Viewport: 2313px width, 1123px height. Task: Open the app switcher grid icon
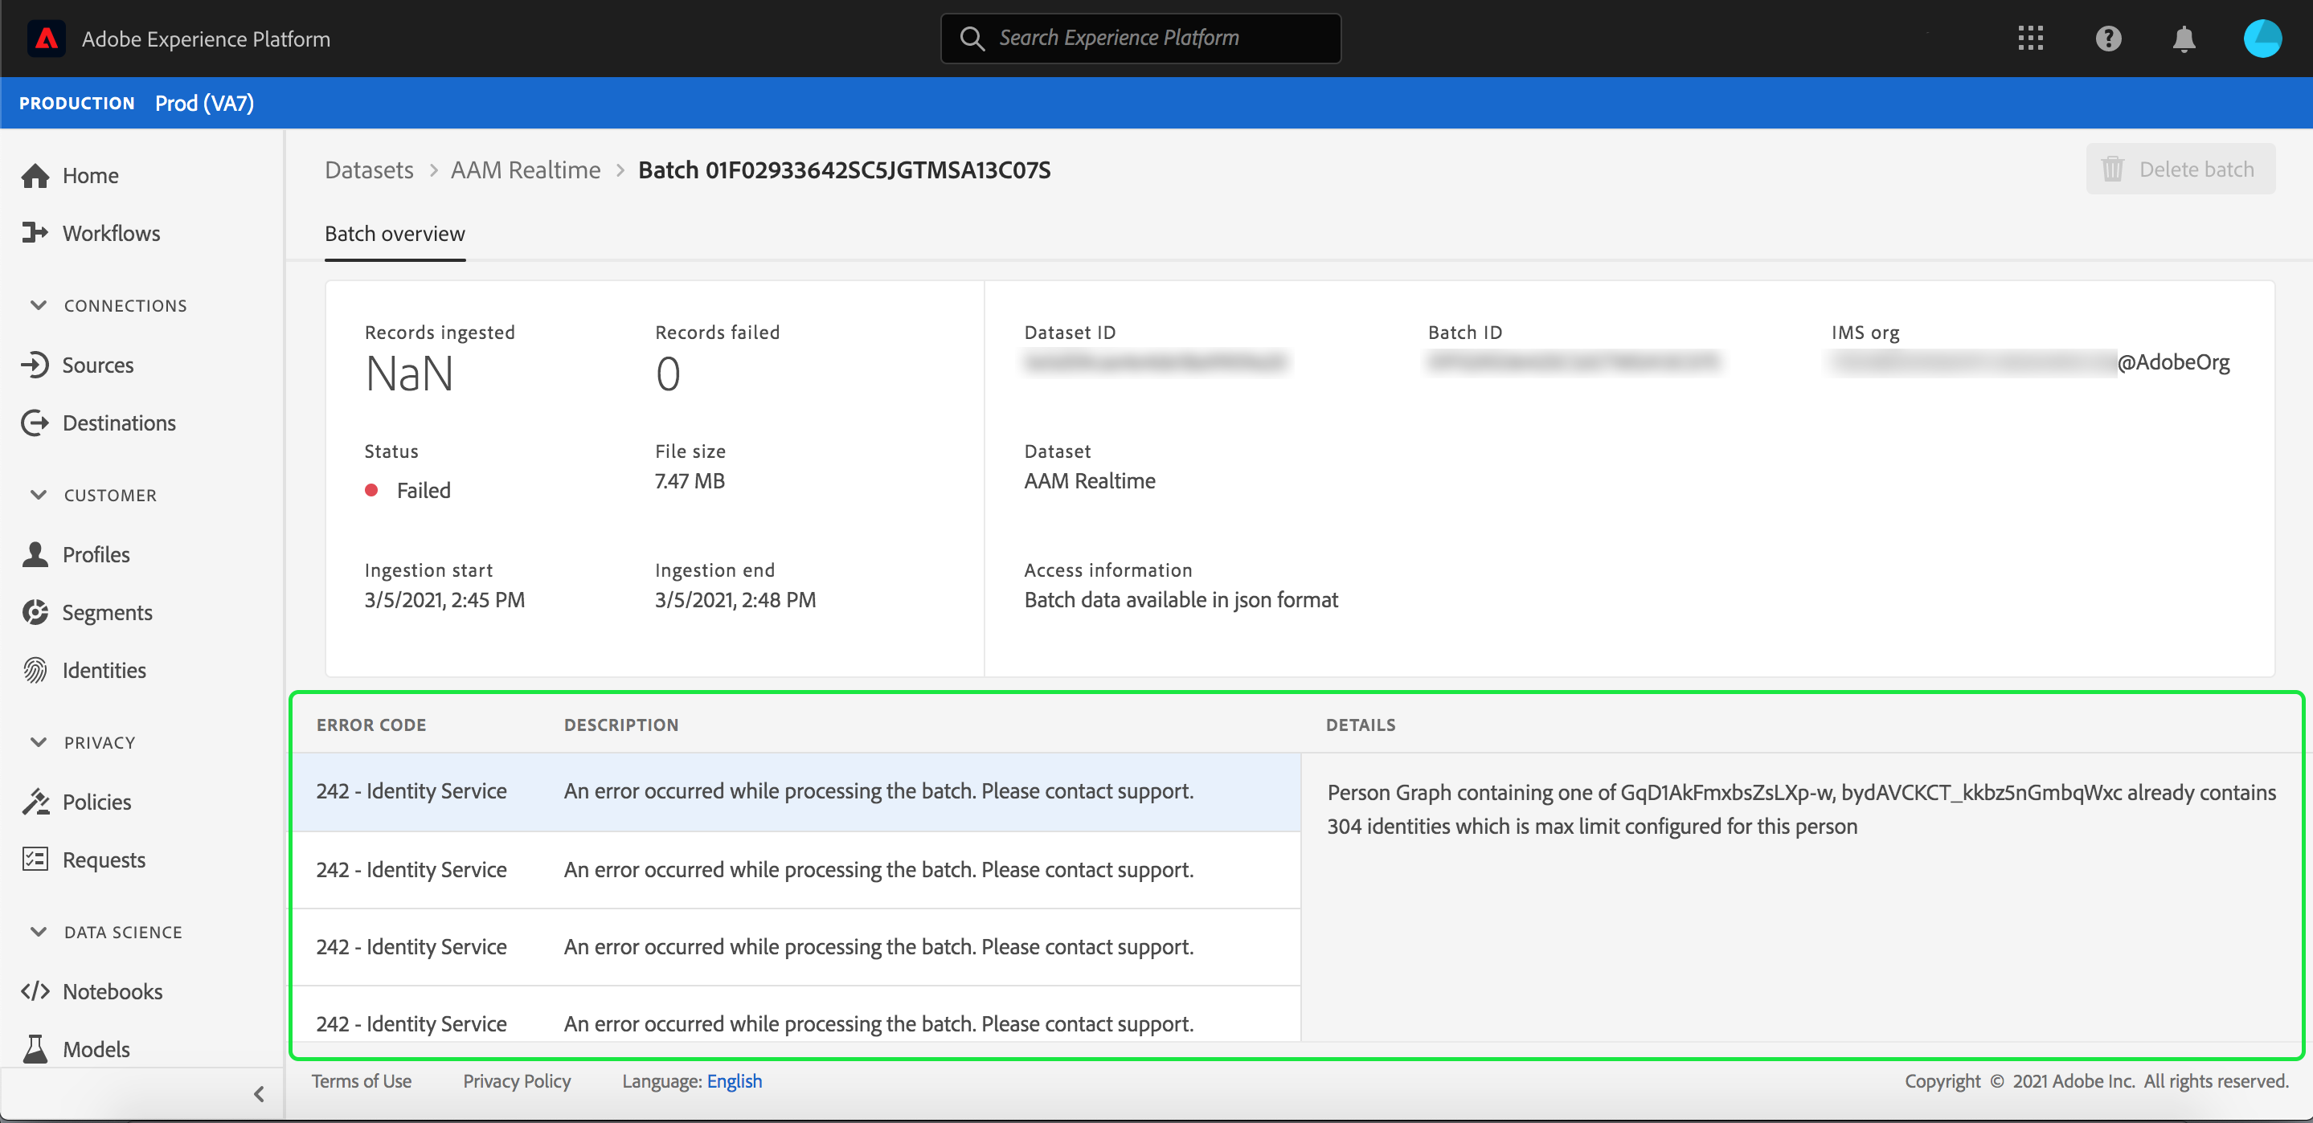(x=2030, y=39)
